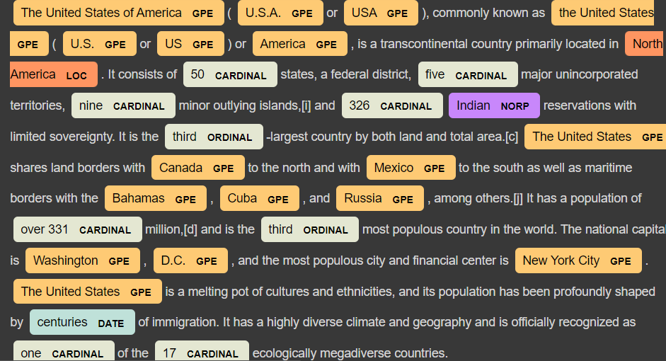Select the words 'reservations with'
Screen dimensions: 666x361
coord(590,105)
